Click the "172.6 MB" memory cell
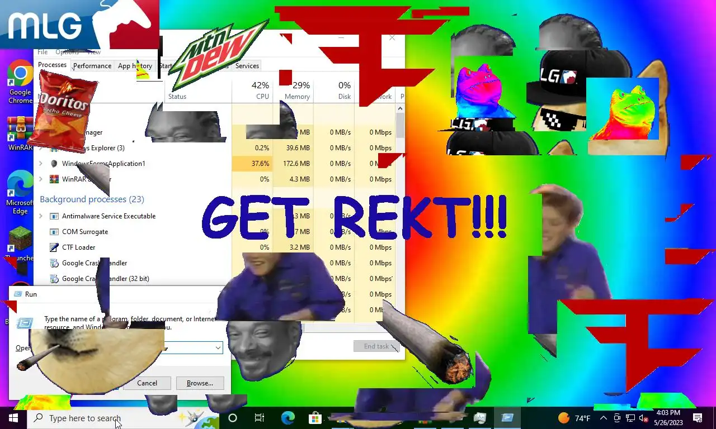 (293, 164)
